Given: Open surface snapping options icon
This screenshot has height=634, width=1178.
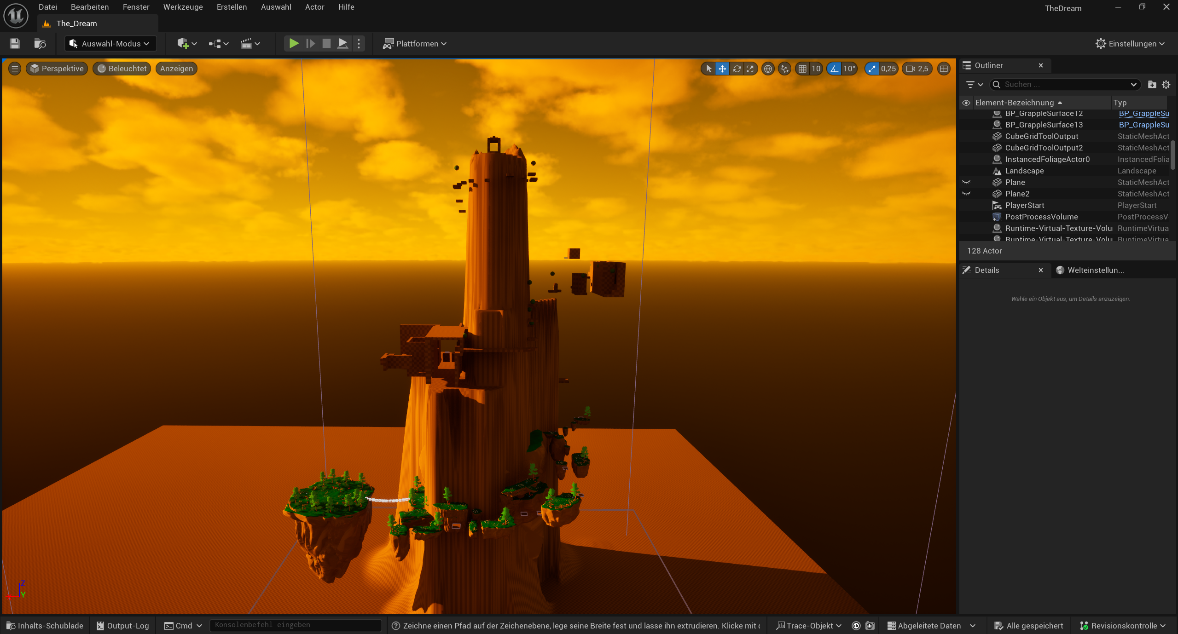Looking at the screenshot, I should click(784, 69).
